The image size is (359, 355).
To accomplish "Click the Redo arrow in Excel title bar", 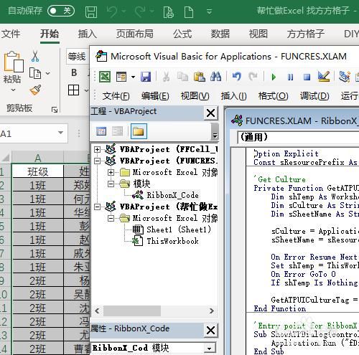I will (140, 11).
